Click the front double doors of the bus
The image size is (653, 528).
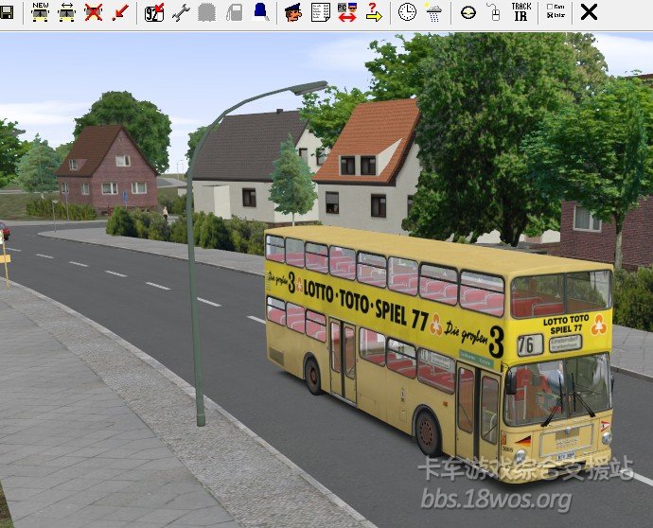pyautogui.click(x=478, y=412)
